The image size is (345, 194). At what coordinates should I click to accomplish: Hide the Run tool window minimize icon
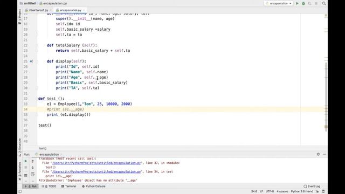point(325,155)
